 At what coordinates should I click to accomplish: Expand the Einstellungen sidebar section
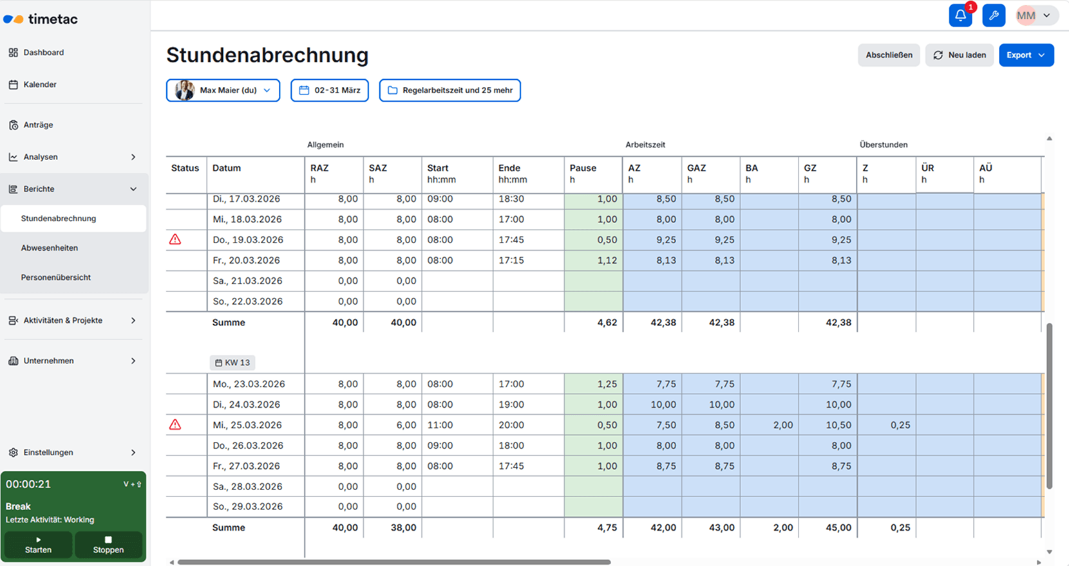(x=133, y=452)
